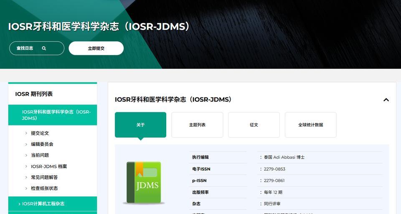Viewport: 401px width, 214px height.
Task: Click the value 同行评审
Action: (x=272, y=204)
